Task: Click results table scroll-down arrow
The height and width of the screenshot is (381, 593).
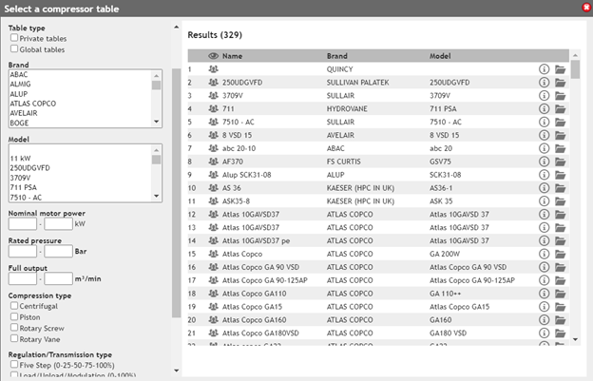Action: pos(575,339)
